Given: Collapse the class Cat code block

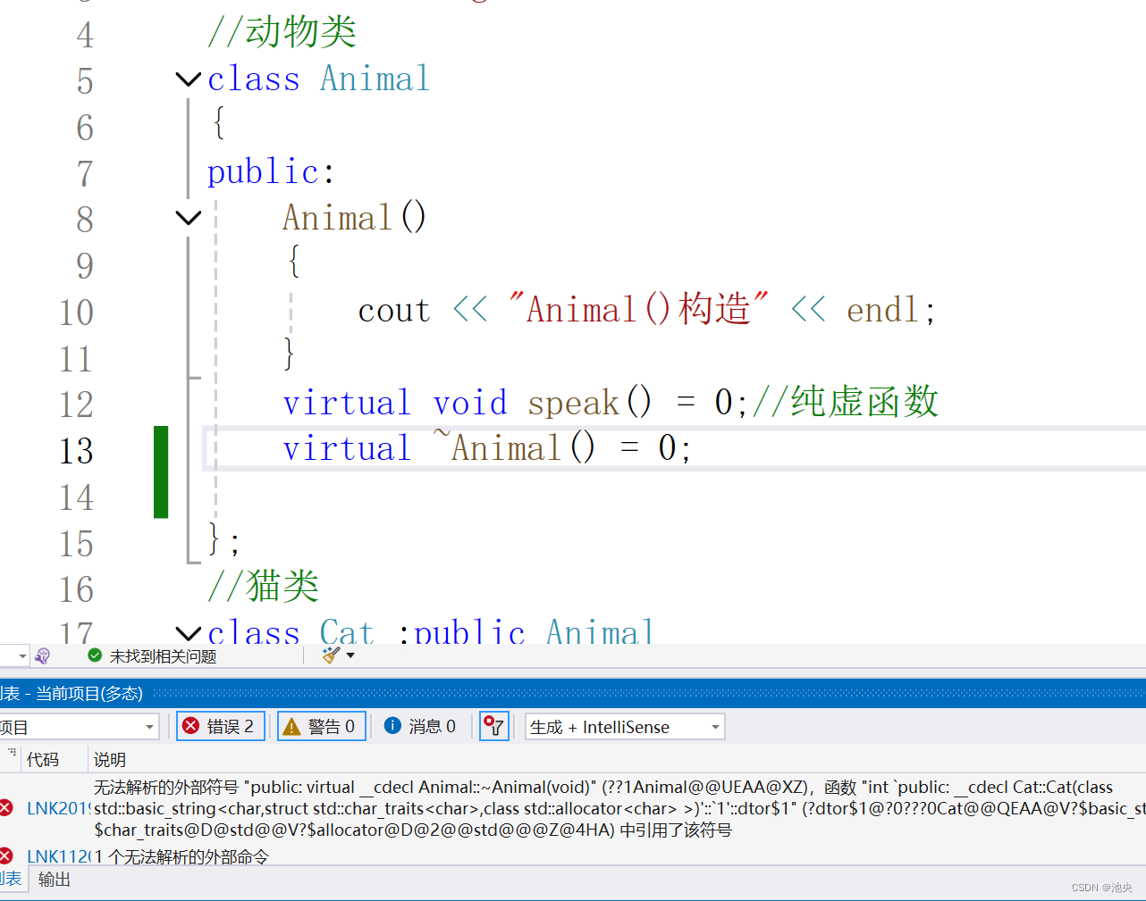Looking at the screenshot, I should coord(189,633).
